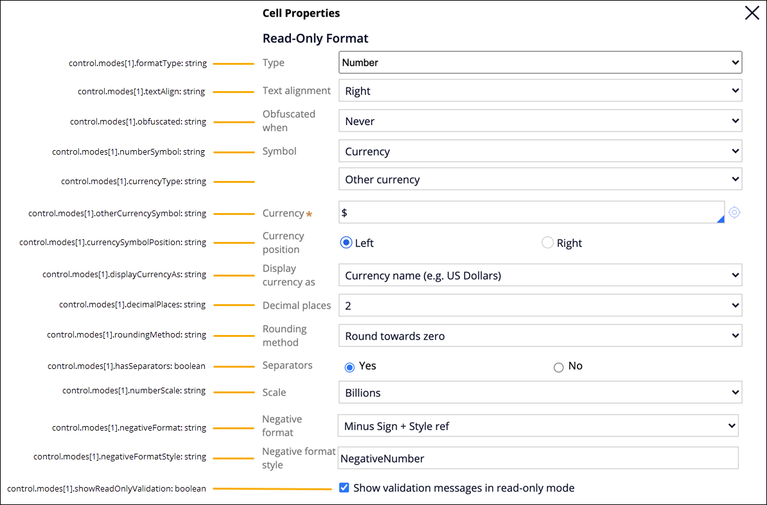Click the expand corner in Currency field
This screenshot has width=767, height=505.
click(x=720, y=219)
